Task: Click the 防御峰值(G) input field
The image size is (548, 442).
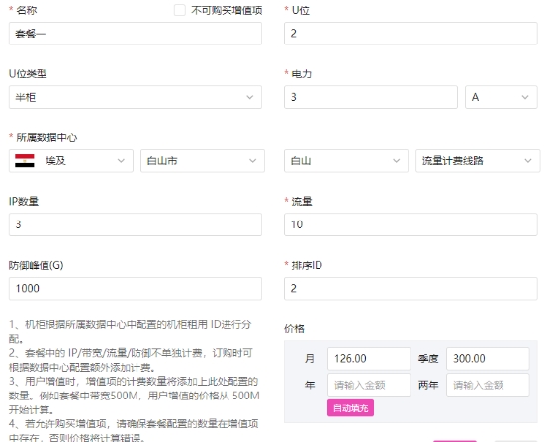Action: (136, 289)
